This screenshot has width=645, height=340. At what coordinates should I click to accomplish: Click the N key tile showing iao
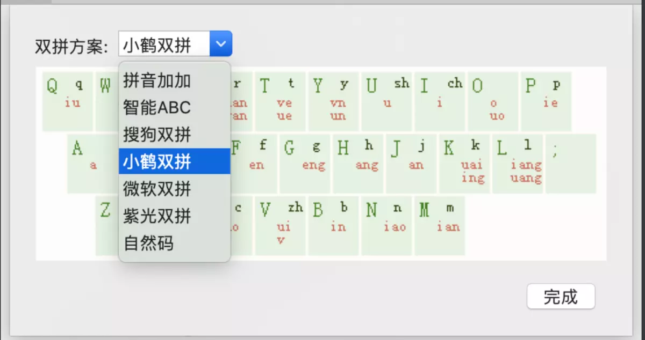click(x=386, y=226)
